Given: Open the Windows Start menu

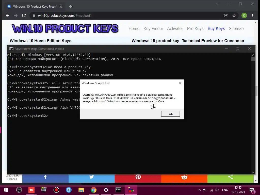Looking at the screenshot, I should pyautogui.click(x=6, y=190).
